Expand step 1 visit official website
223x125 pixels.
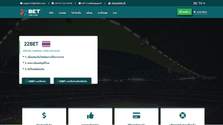point(44,57)
